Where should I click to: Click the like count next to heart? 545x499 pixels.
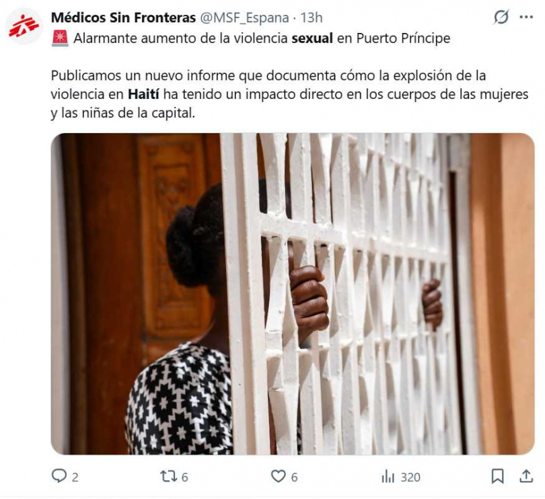295,477
